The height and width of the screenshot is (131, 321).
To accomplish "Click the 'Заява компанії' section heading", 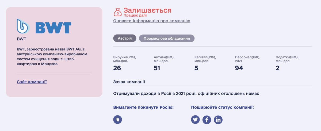I will 129,82.
